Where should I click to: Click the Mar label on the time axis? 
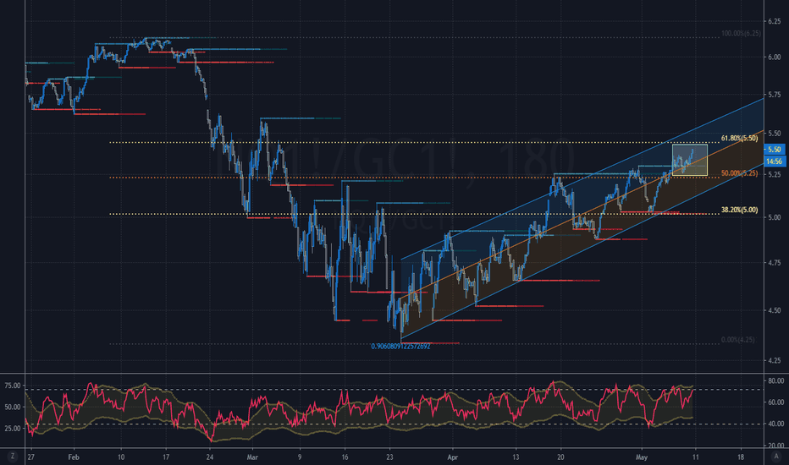tap(252, 457)
